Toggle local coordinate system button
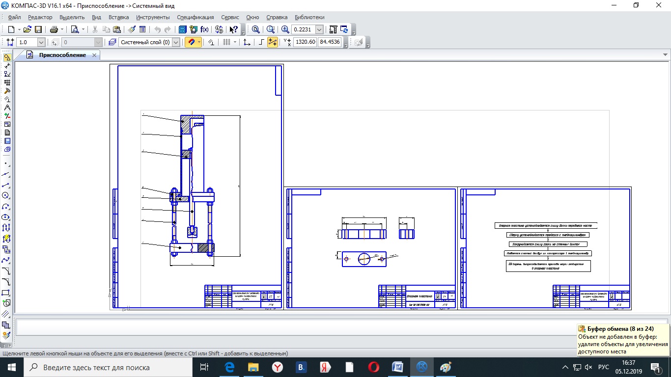 (x=247, y=42)
